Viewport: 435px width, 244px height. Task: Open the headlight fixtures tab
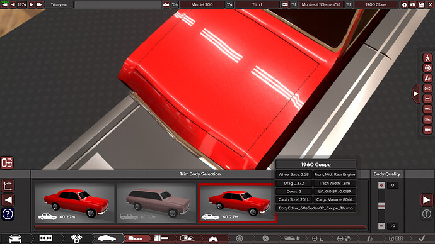pos(187,238)
